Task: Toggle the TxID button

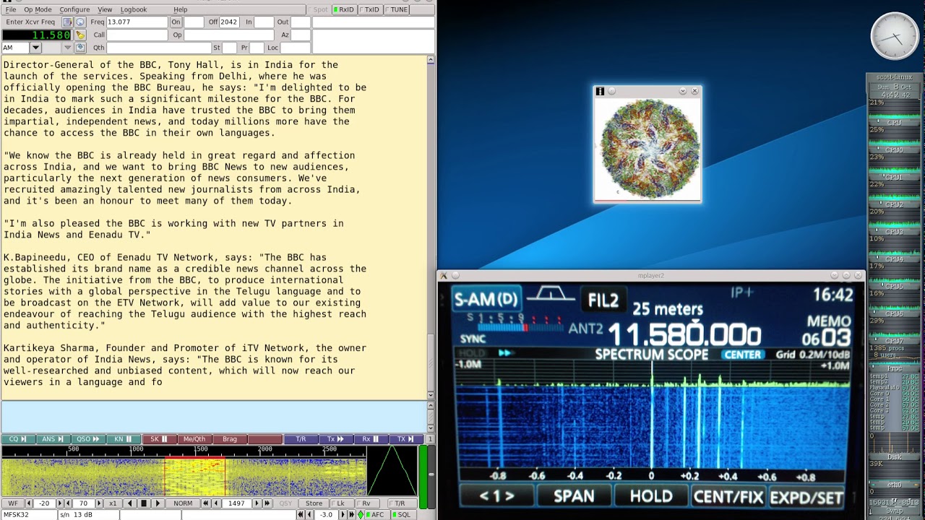Action: click(370, 9)
